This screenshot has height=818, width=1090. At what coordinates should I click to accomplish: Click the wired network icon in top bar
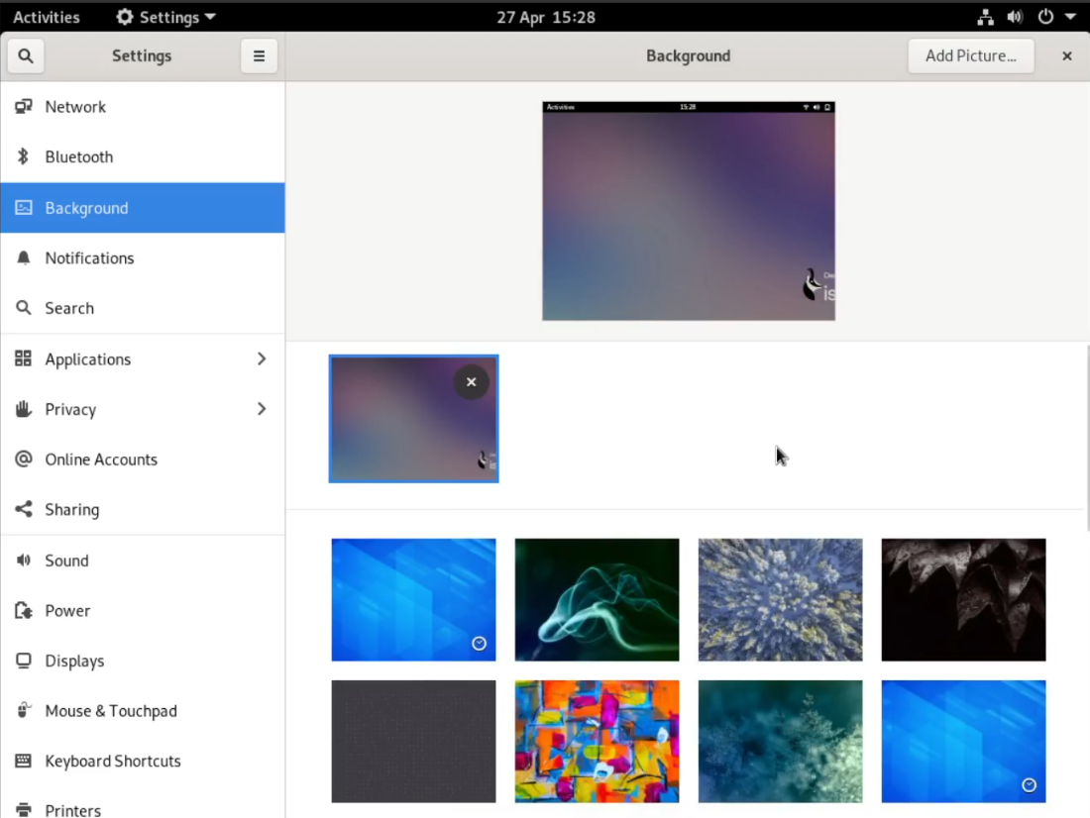[985, 17]
